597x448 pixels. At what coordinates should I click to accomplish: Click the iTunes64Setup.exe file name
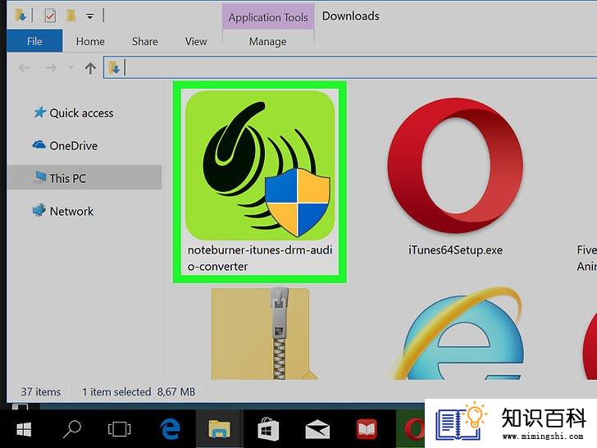[x=455, y=250]
